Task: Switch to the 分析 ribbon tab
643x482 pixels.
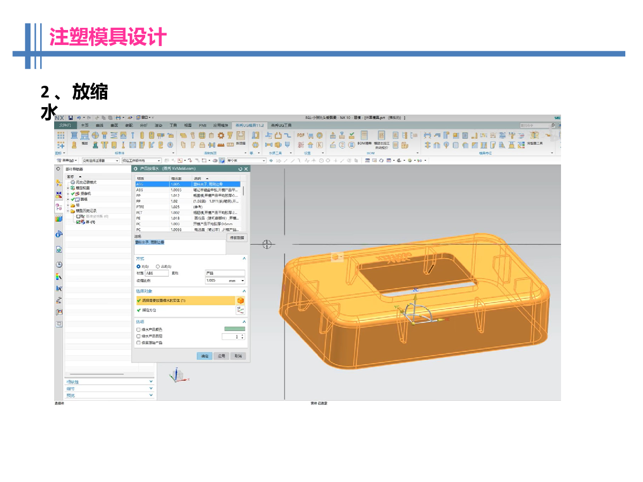Action: (x=144, y=125)
